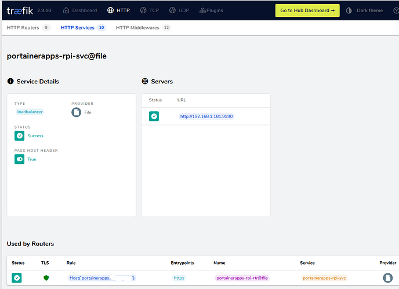Click the green TLS shield icon
399x289 pixels.
46,278
